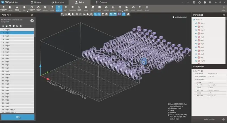Open the Configuration tool in the ribbon
The image size is (227, 123).
[3, 9]
